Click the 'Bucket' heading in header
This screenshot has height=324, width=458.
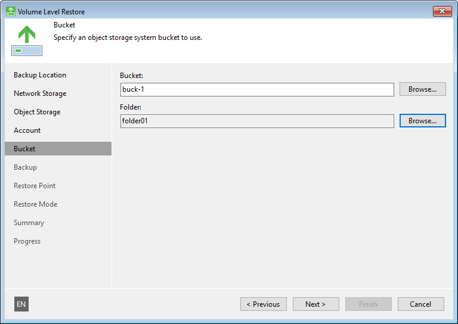64,25
